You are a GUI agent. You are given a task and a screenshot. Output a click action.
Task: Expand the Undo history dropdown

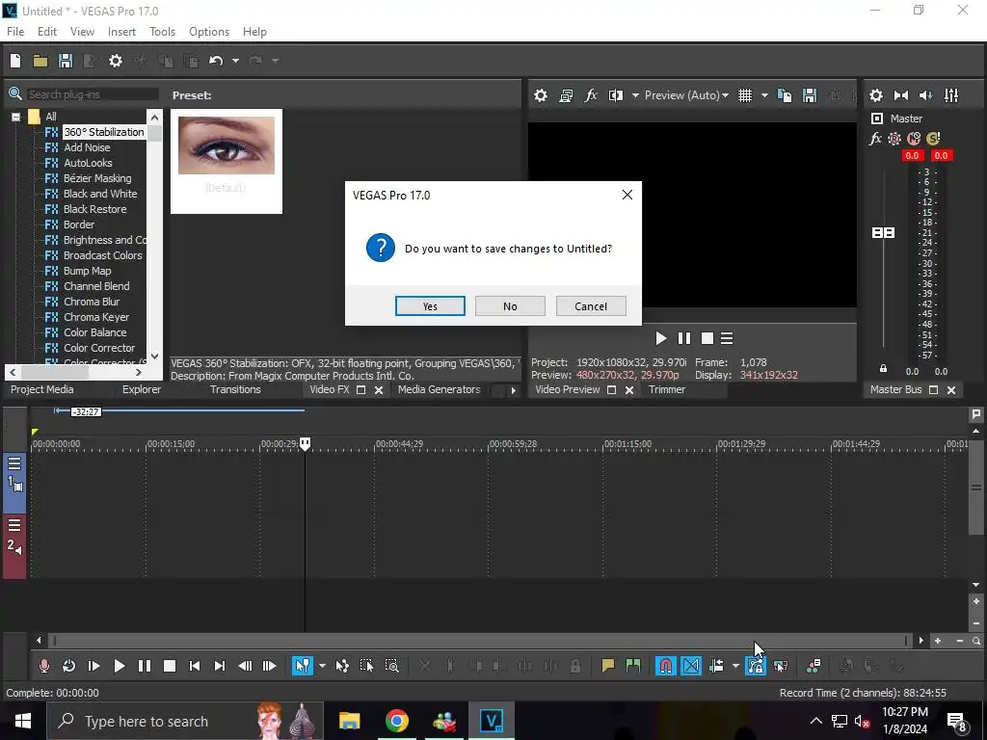[x=235, y=61]
